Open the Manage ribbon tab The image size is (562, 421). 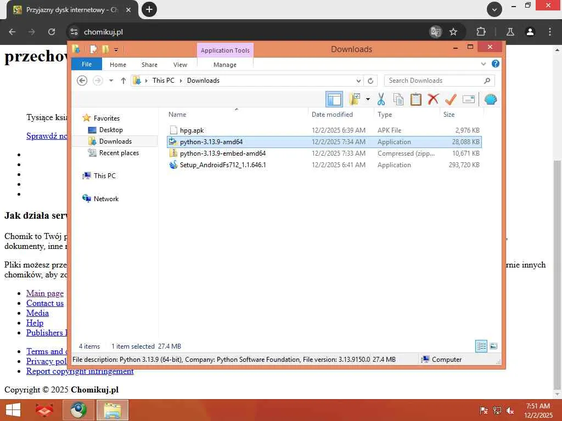tap(225, 65)
